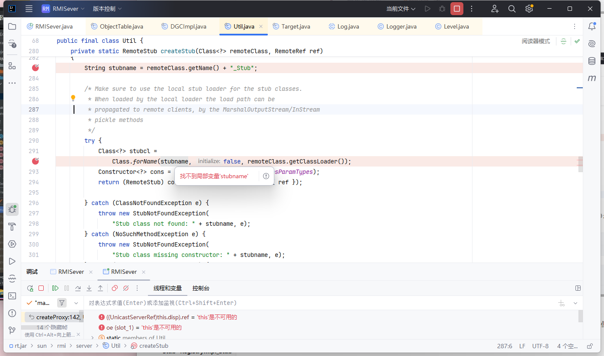Screen dimensions: 604x356
Task: Click View Breakpoints double-circle icon
Action: tap(115, 288)
